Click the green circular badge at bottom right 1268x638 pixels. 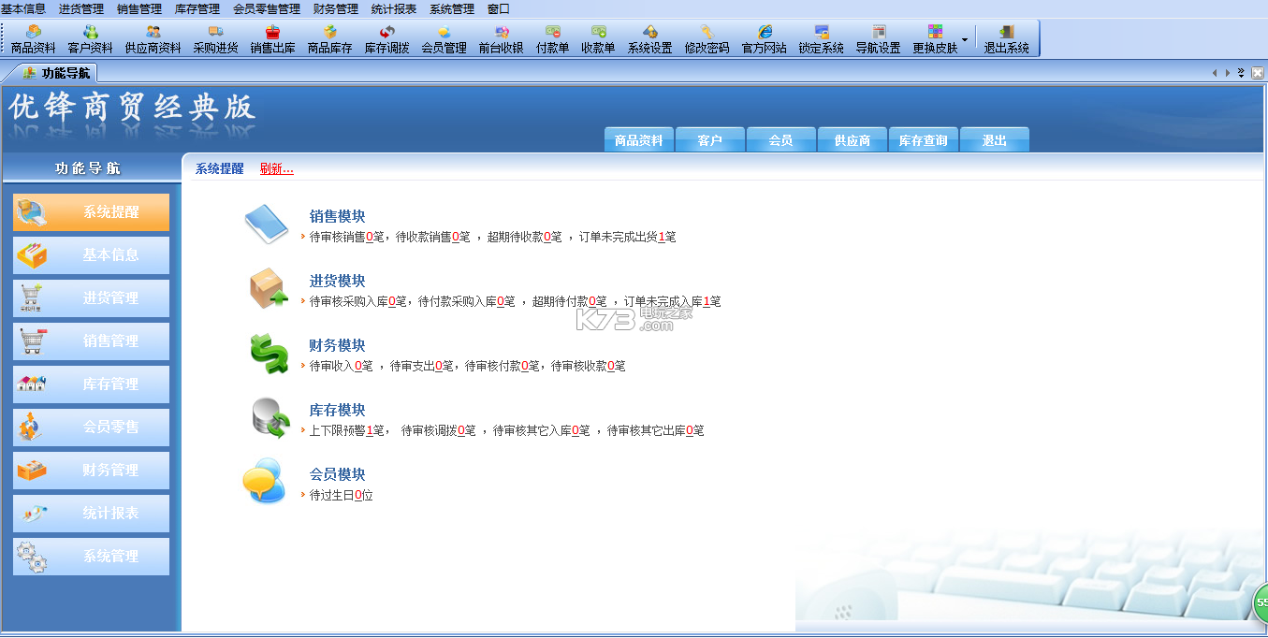coord(1261,602)
